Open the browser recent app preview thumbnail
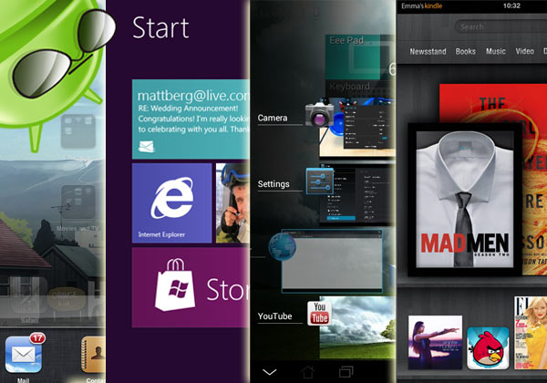The image size is (547, 383). coord(332,261)
